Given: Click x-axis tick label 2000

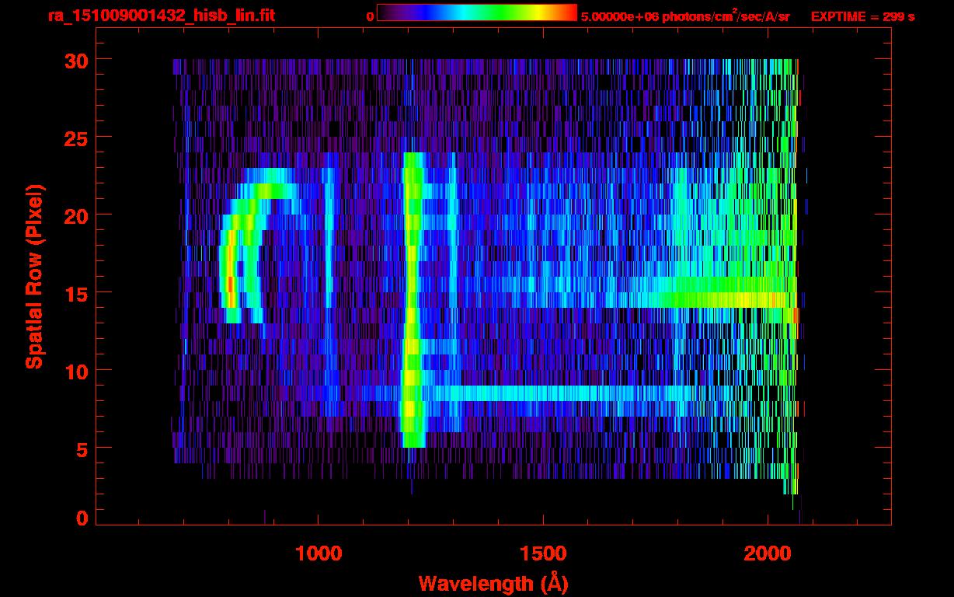Looking at the screenshot, I should coord(768,553).
